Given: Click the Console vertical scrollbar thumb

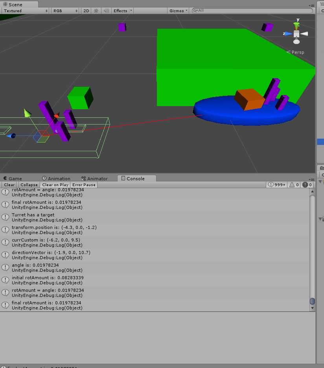Looking at the screenshot, I should click(x=312, y=301).
